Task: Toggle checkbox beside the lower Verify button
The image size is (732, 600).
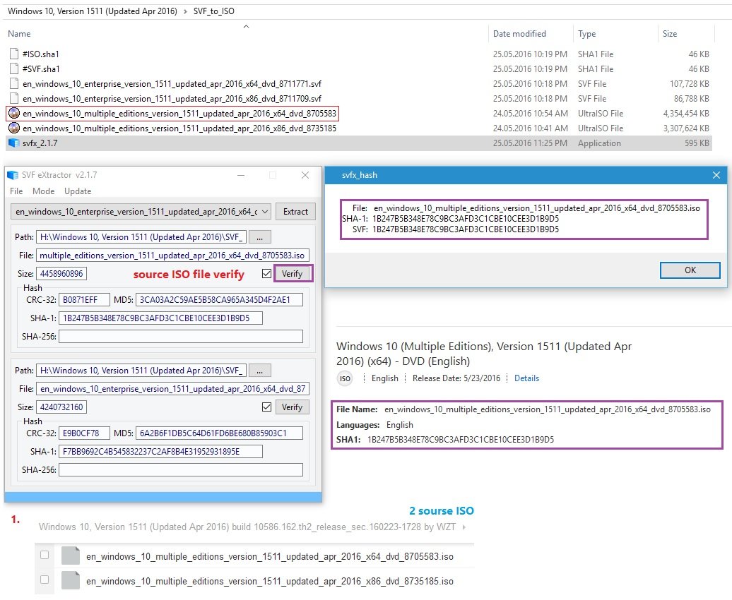Action: pos(266,407)
